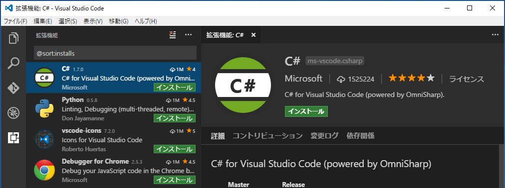505x188 pixels.
Task: Click download count icon in C# details
Action: coord(341,79)
